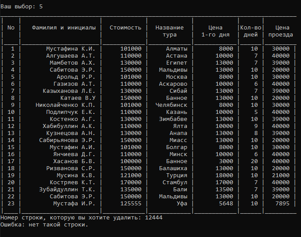
Task: Click the name 'Казыханова Л.Е.'
Action: [x=69, y=91]
